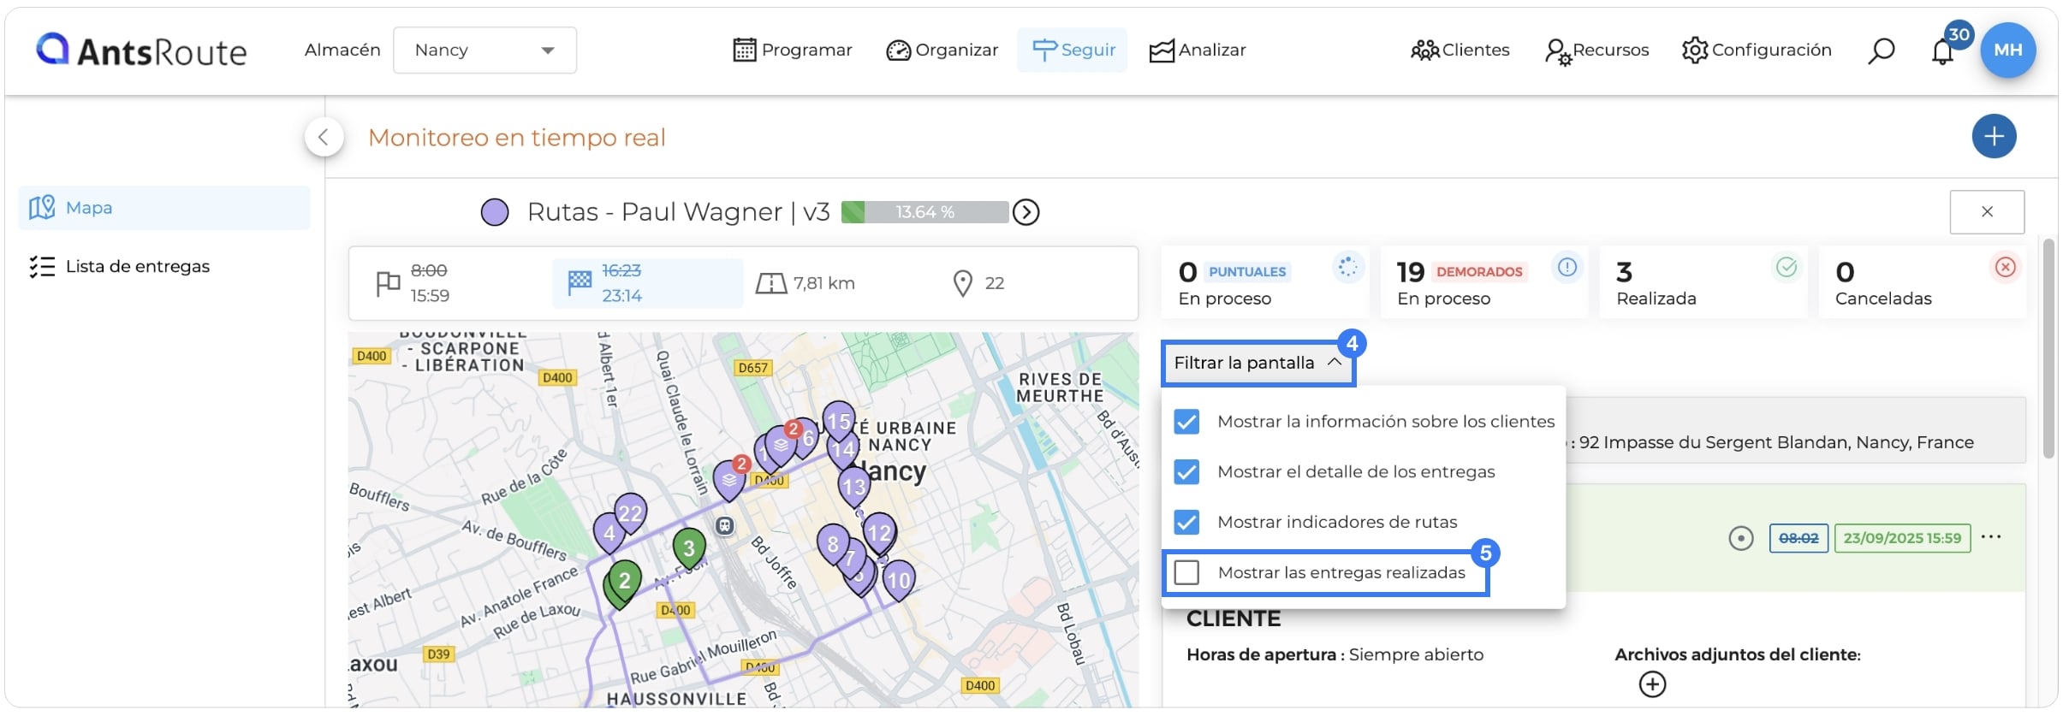Click the start flag time icon
Viewport: 2063px width, 716px height.
click(388, 283)
